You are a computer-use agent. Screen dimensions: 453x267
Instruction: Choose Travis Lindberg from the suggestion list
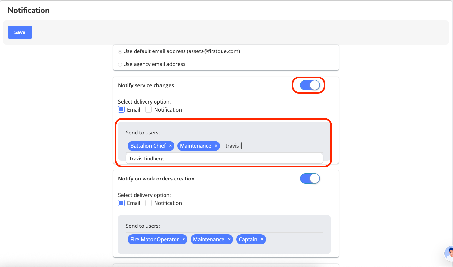tap(146, 158)
